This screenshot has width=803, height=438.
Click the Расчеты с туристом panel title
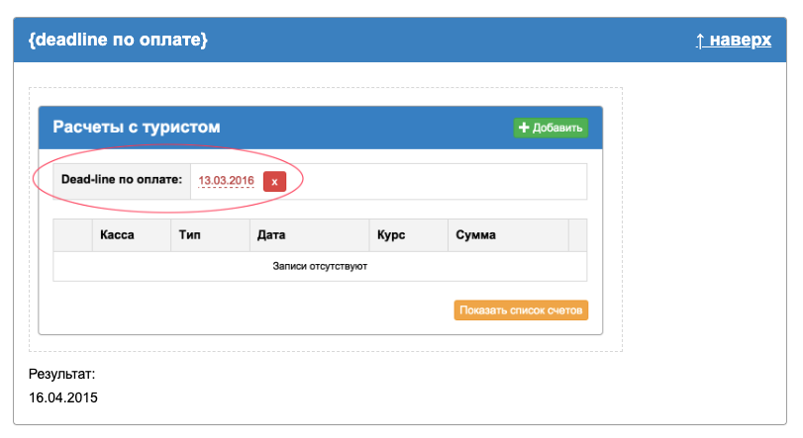137,128
